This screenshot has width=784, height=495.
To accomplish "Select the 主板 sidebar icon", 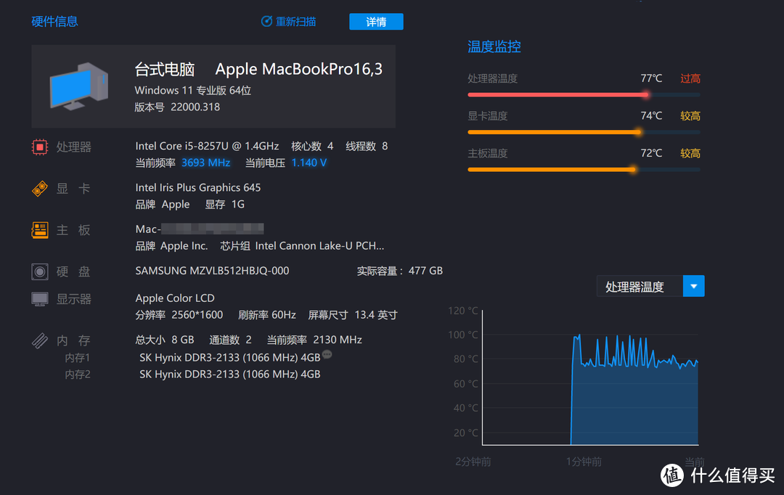I will coord(40,229).
